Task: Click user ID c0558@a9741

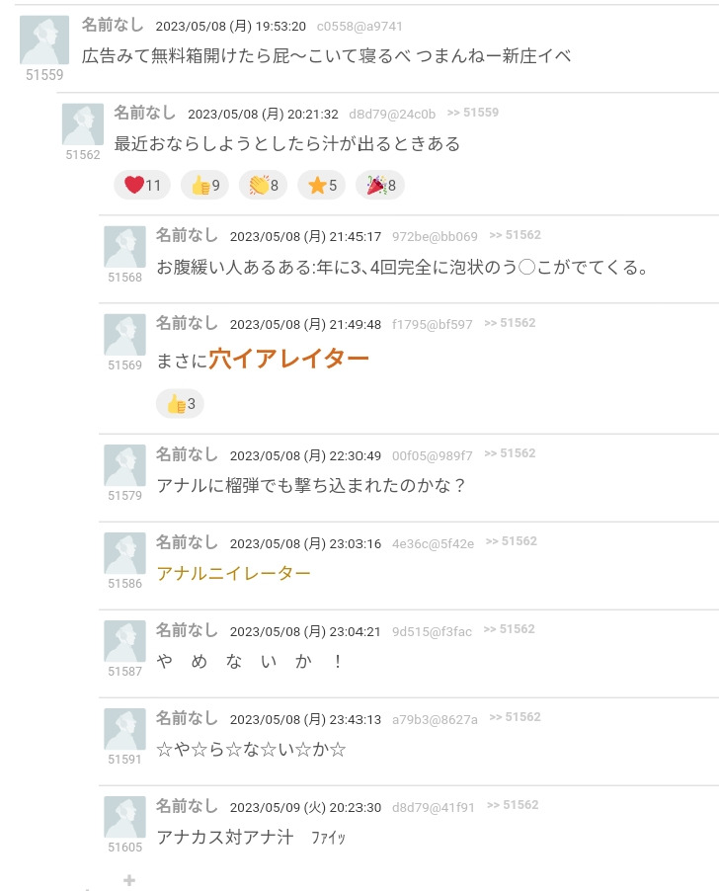Action: point(359,27)
